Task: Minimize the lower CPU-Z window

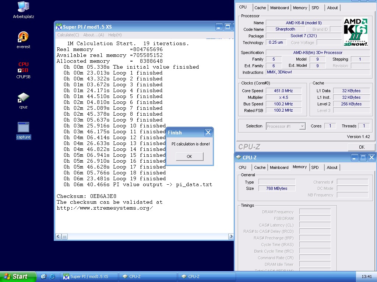Action: tap(355, 158)
